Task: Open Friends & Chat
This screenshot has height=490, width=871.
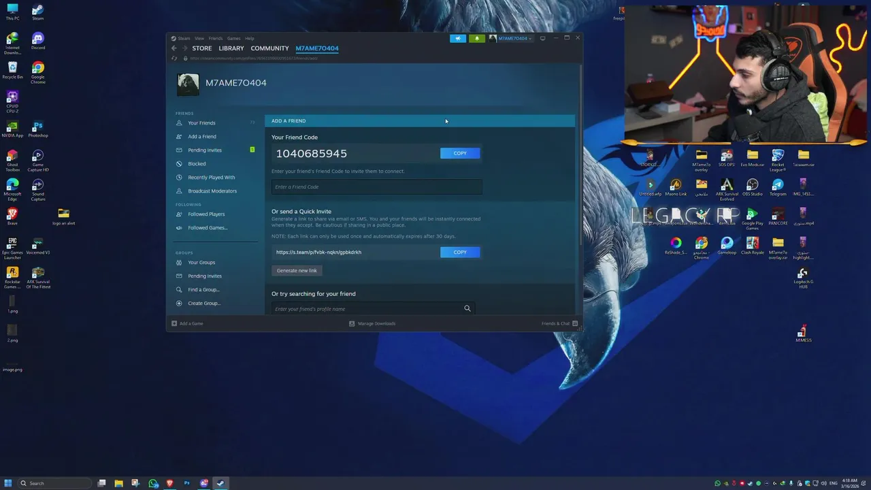Action: (x=559, y=323)
